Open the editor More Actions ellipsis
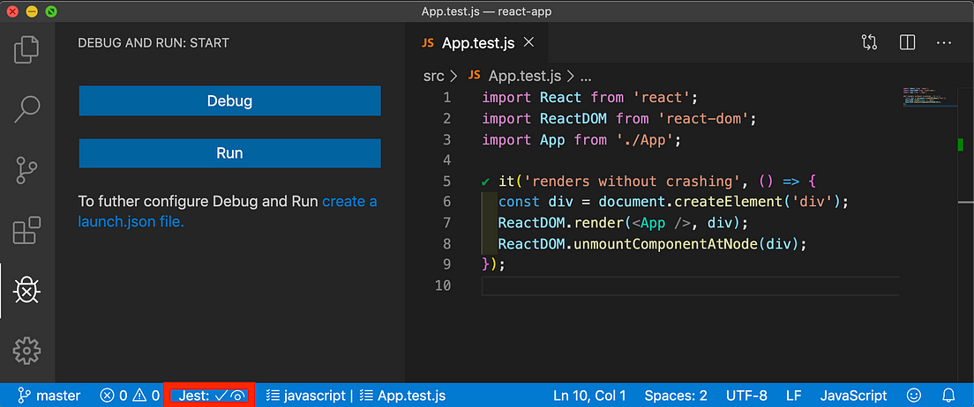This screenshot has width=974, height=407. point(944,43)
